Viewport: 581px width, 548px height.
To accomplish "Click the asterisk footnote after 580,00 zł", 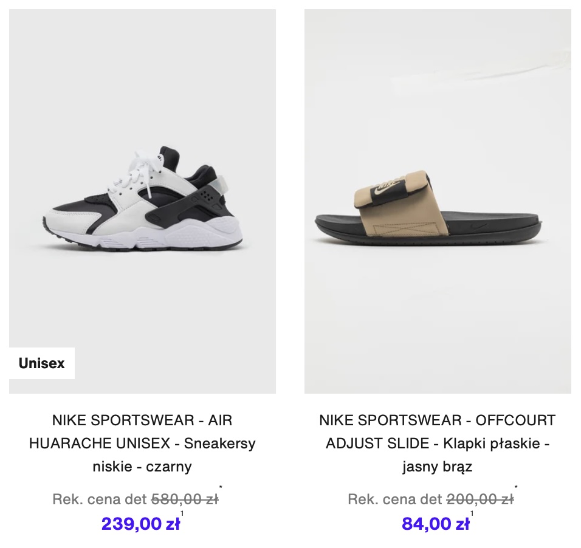I will [x=221, y=487].
